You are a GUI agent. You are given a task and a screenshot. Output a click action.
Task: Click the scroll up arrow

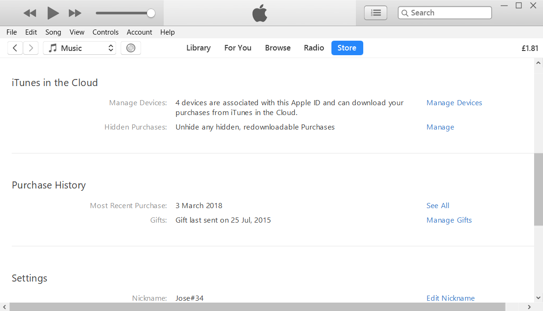[538, 63]
